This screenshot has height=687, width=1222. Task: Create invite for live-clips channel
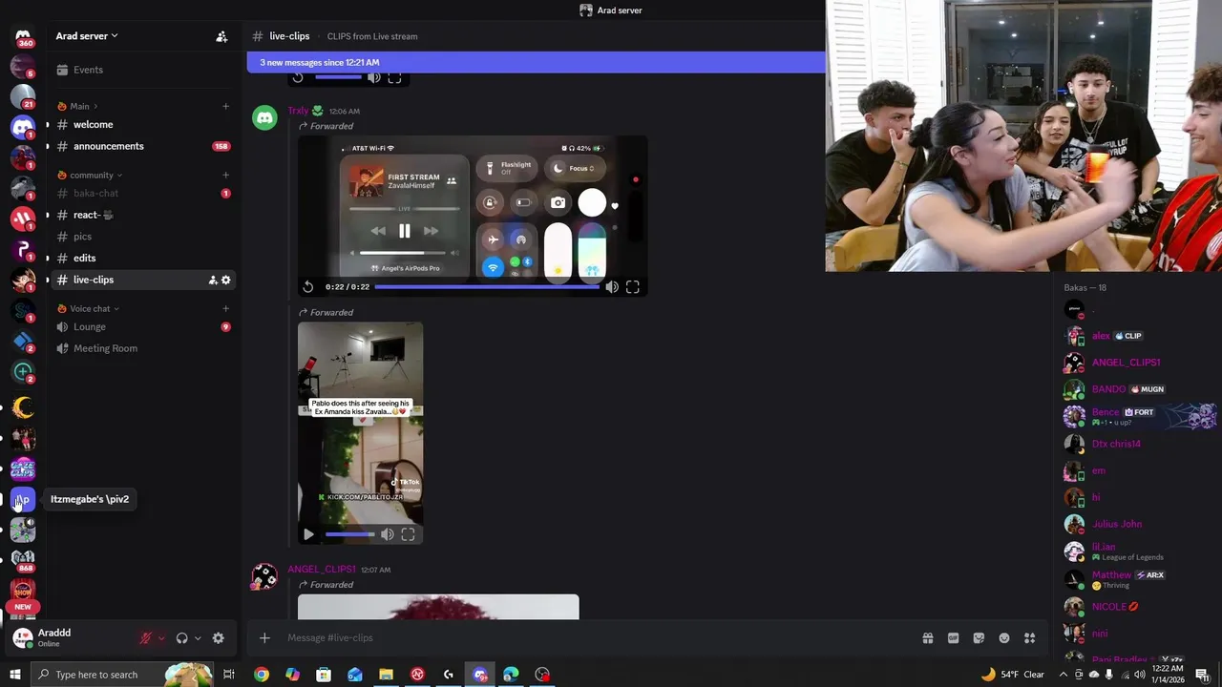[x=212, y=280]
